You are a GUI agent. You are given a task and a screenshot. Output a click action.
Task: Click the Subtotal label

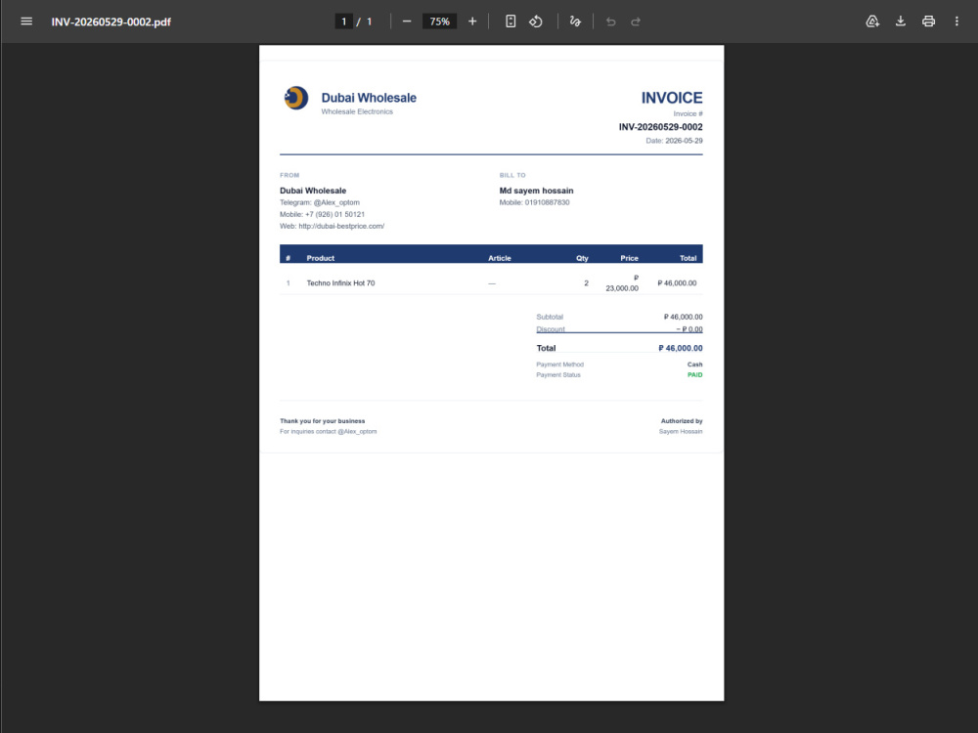point(550,317)
